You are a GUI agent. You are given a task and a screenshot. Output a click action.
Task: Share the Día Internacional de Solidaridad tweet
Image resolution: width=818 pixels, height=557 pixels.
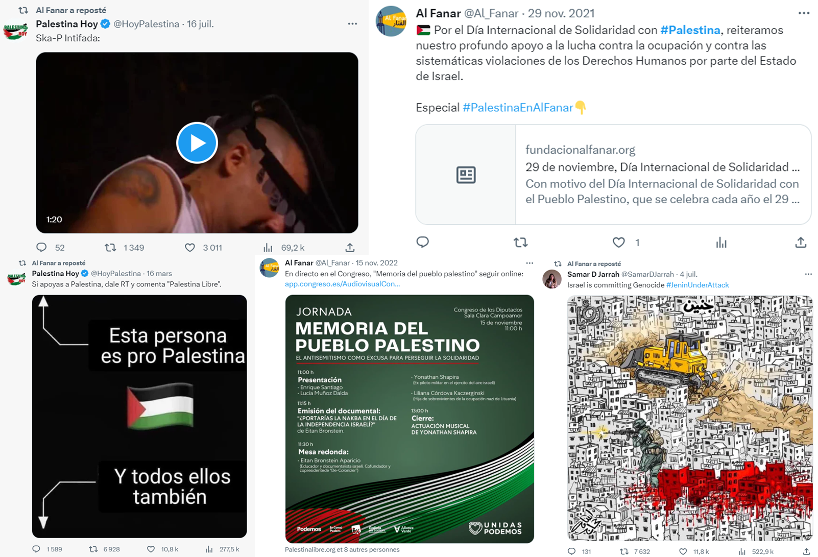pos(801,243)
